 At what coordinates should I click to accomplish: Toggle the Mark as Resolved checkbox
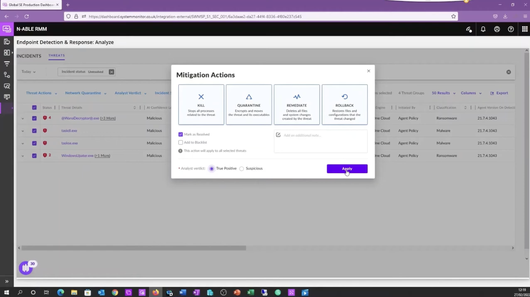pyautogui.click(x=181, y=134)
